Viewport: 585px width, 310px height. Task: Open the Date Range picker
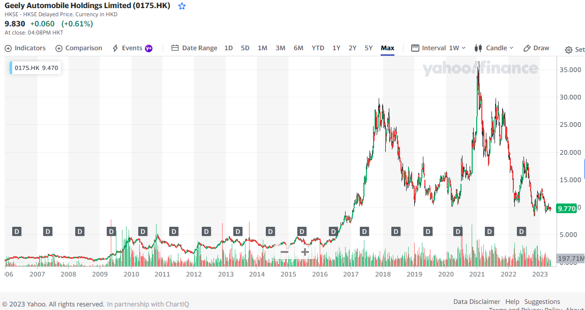(194, 48)
